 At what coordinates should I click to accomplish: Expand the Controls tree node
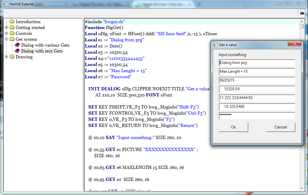(6, 33)
